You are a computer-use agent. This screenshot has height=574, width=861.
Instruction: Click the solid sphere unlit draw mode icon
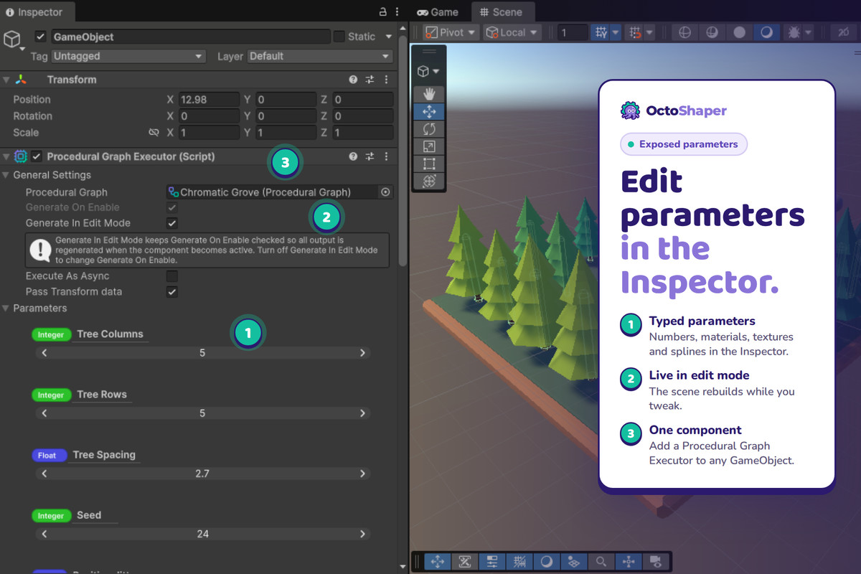point(739,32)
